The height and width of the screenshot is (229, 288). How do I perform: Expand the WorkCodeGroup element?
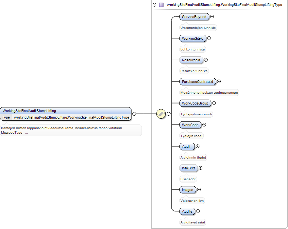click(x=214, y=103)
